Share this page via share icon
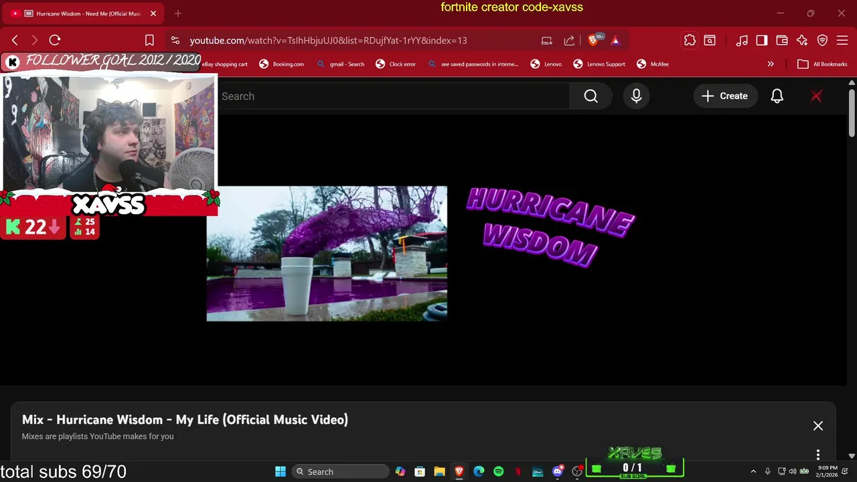Viewport: 857px width, 482px height. tap(569, 40)
